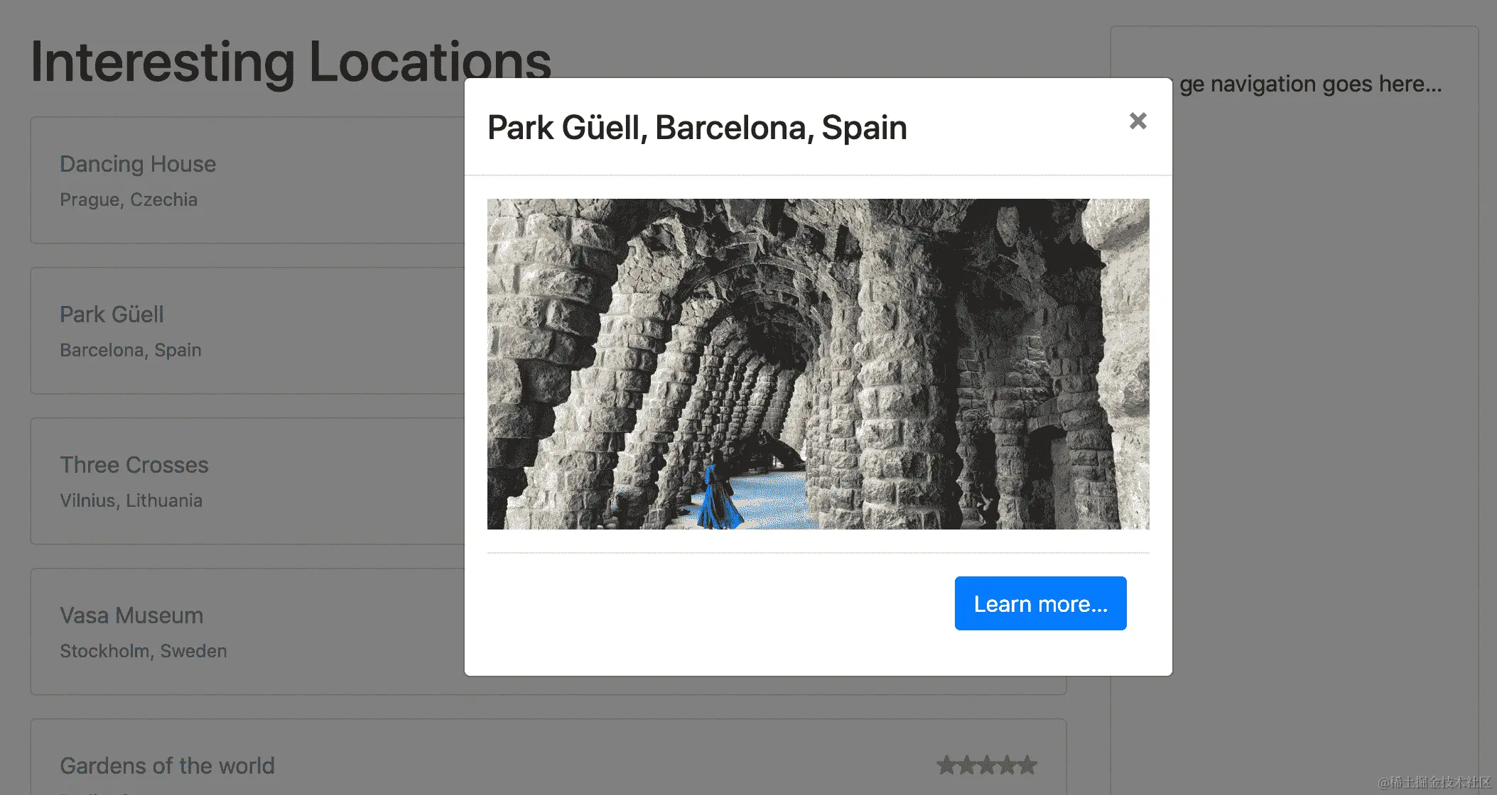This screenshot has height=795, width=1497.
Task: Close the Park Güell modal dialog
Action: 1137,121
